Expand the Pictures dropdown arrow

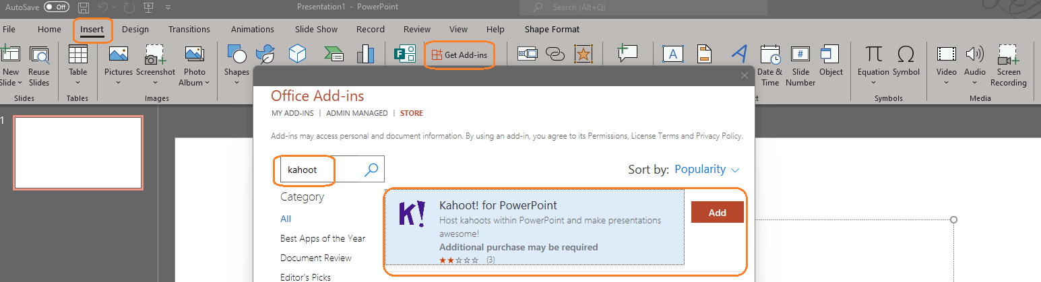pos(119,83)
